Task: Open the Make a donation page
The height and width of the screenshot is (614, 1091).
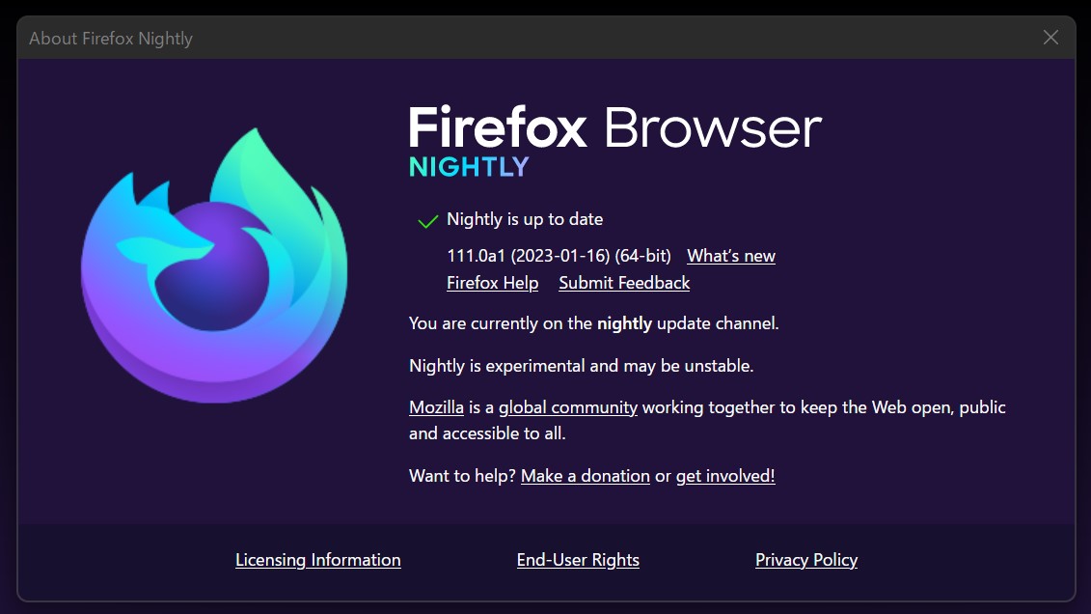Action: coord(585,475)
